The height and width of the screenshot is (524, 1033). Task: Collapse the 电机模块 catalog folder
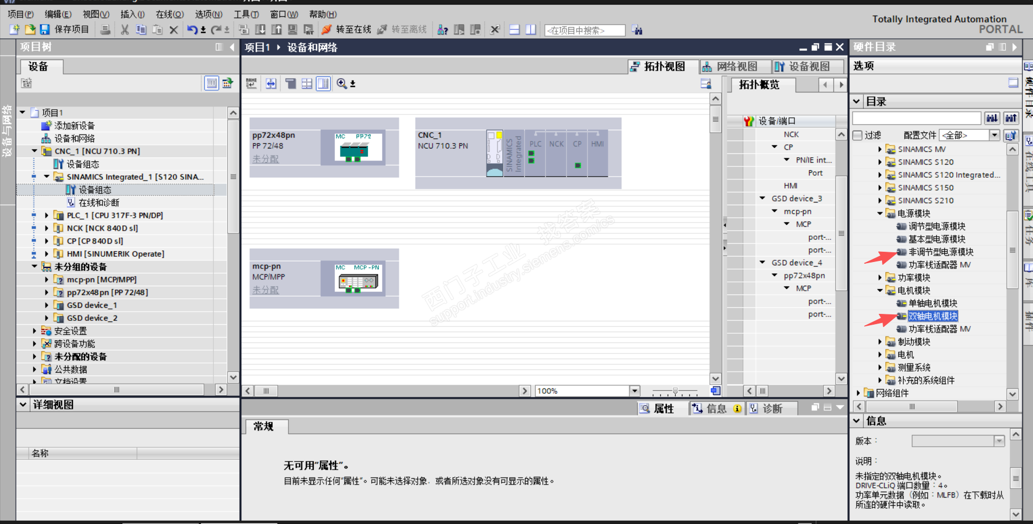(880, 291)
